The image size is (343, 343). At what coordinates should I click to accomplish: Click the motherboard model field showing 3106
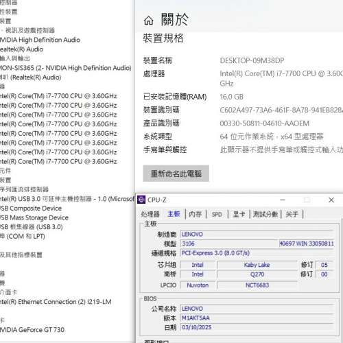point(229,244)
